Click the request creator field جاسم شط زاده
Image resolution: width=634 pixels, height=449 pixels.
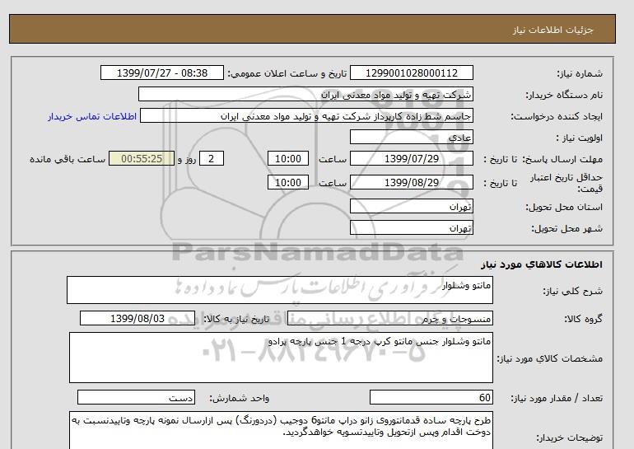[306, 115]
